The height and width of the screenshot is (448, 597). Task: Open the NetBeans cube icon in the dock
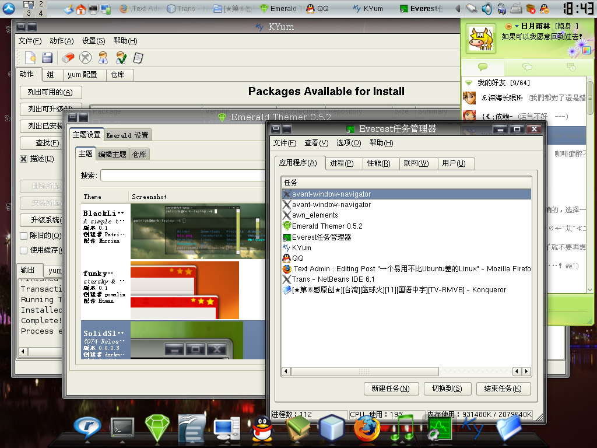(332, 428)
